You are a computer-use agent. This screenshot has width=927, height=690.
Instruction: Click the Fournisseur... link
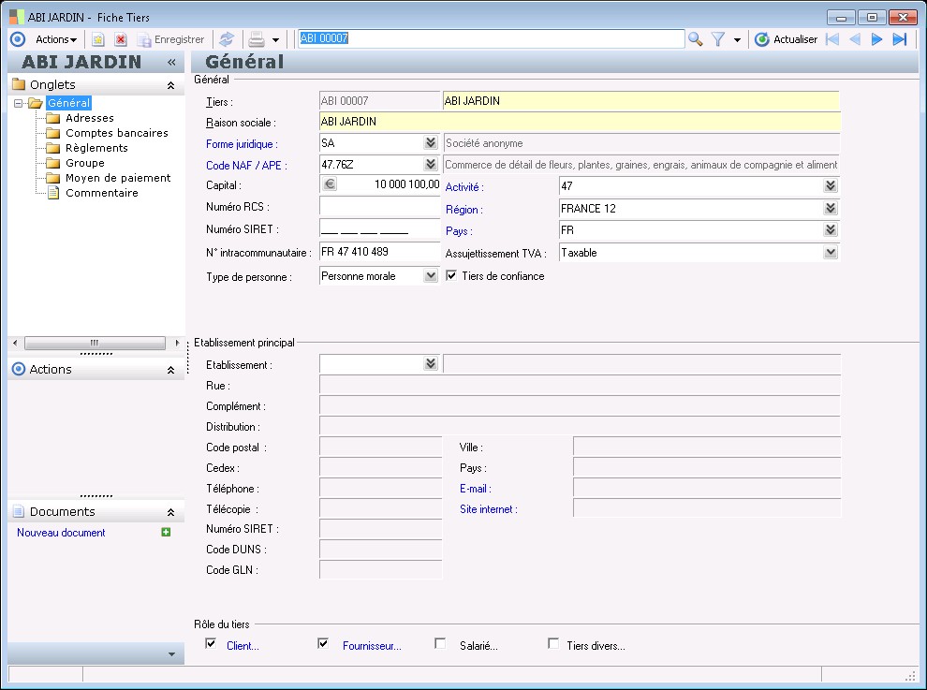click(372, 645)
